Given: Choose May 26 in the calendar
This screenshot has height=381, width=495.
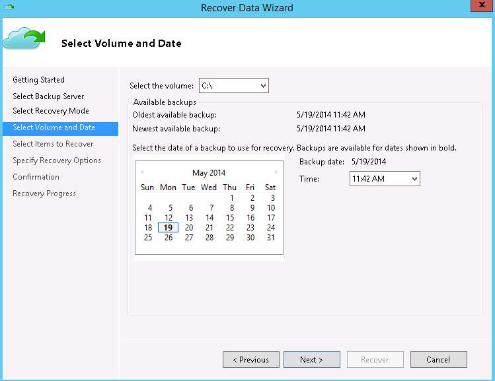Looking at the screenshot, I should click(x=169, y=238).
